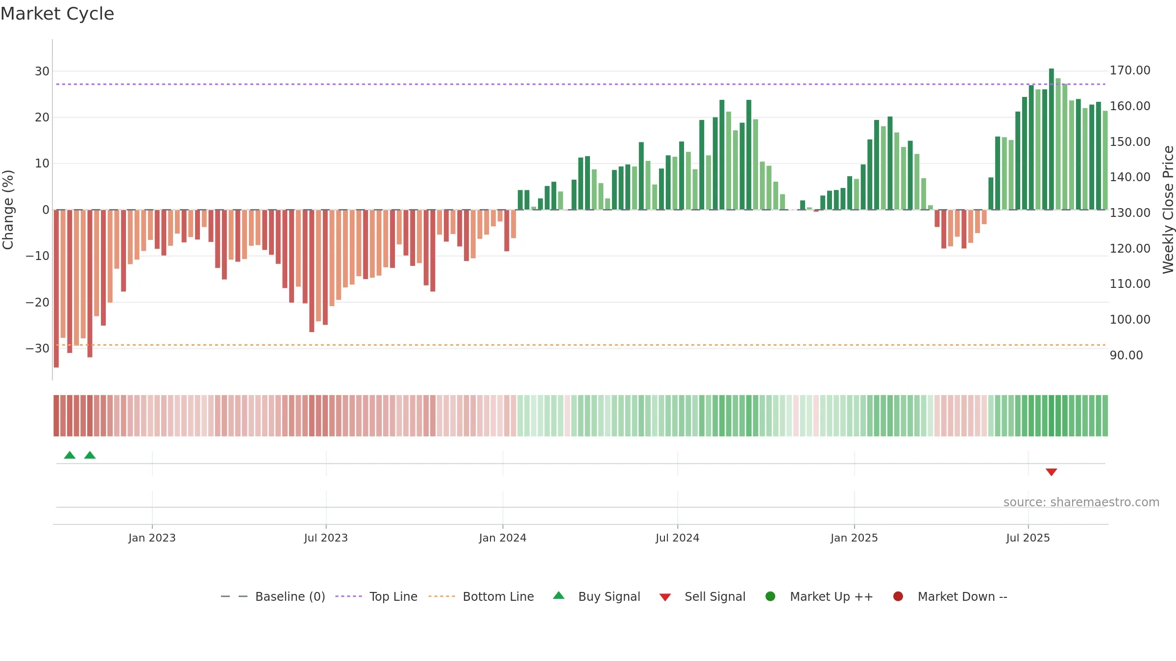Viewport: 1176px width, 661px height.
Task: Toggle the Top Line legend entry
Action: [376, 596]
